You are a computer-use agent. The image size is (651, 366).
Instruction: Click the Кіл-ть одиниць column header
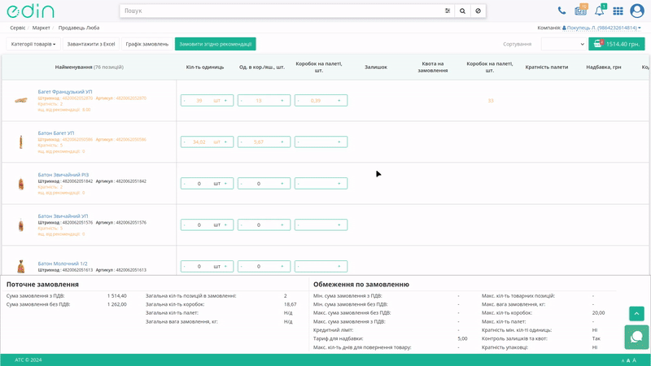click(205, 67)
